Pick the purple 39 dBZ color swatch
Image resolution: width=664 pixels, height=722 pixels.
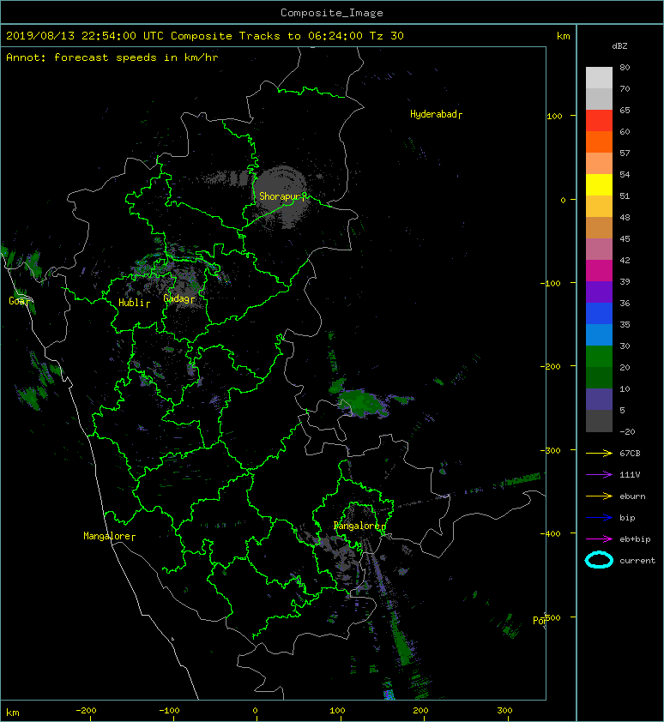599,292
